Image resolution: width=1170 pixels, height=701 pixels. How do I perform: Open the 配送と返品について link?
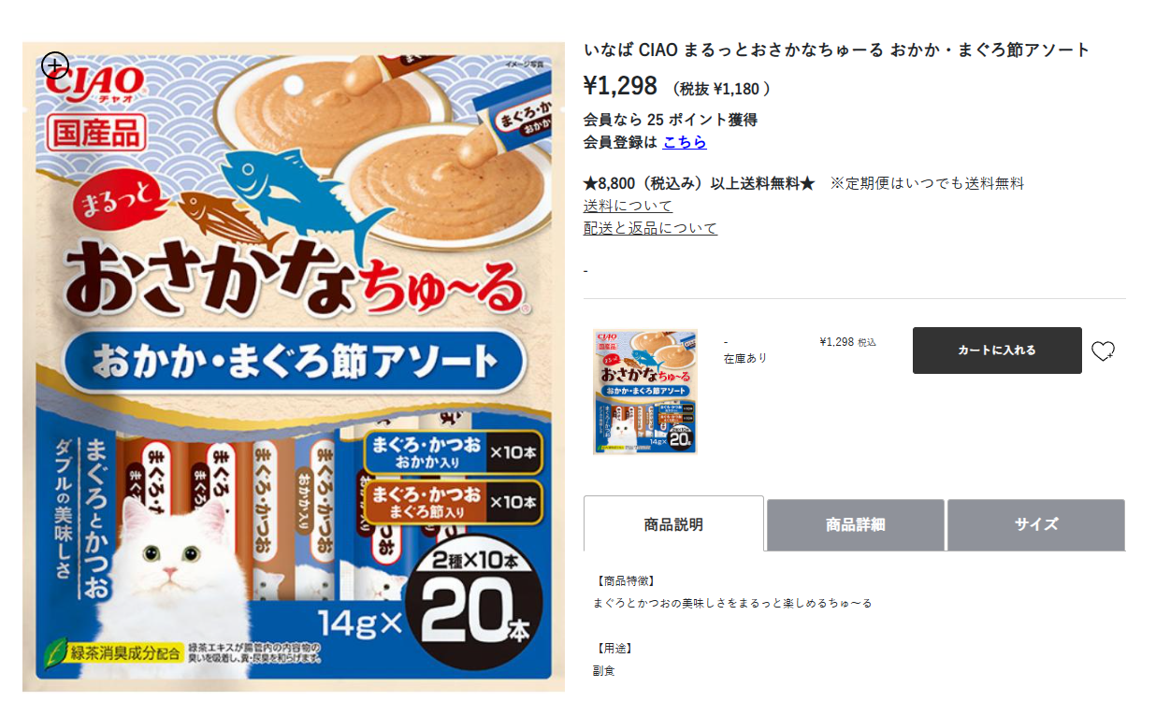[650, 228]
